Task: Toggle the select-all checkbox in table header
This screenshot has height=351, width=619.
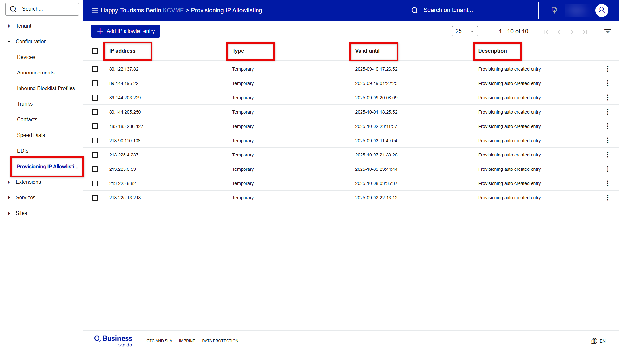Action: point(95,51)
